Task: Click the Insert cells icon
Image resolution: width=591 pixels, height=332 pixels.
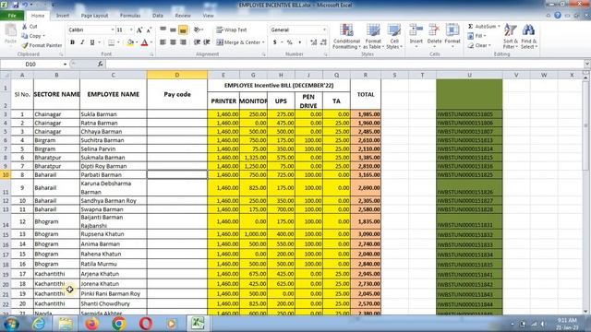Action: pyautogui.click(x=416, y=30)
